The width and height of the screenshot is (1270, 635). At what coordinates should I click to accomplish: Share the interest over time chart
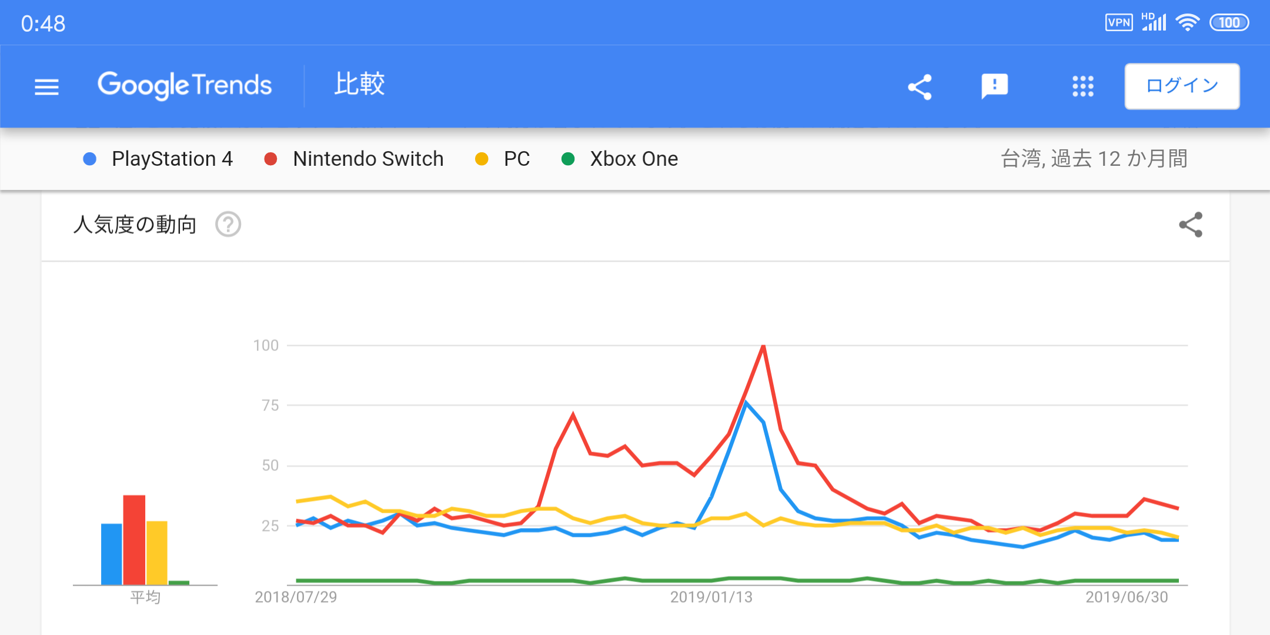[x=1191, y=225]
